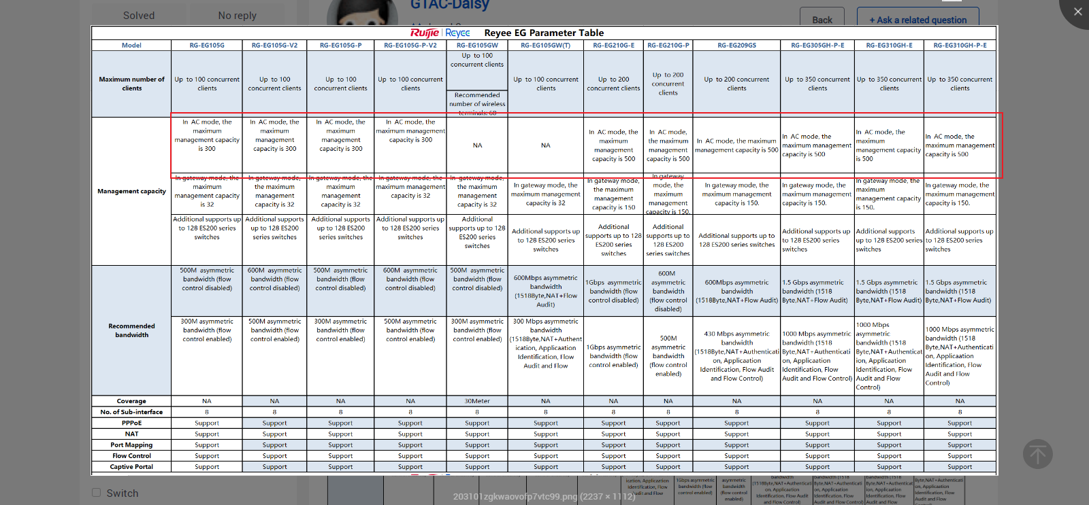Open GTAC-Daisy profile link

pos(449,5)
